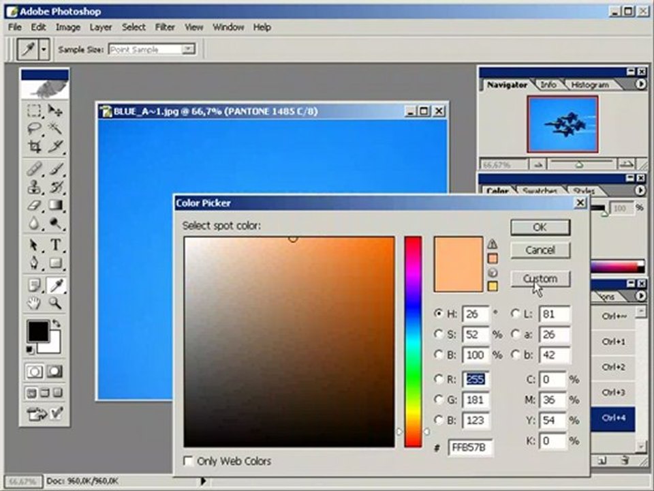Zoom in using Navigator large mountains
654x491 pixels.
pos(627,164)
